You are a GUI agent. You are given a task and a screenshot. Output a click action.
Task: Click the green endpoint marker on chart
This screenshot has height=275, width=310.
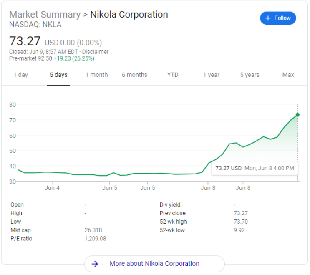click(297, 115)
